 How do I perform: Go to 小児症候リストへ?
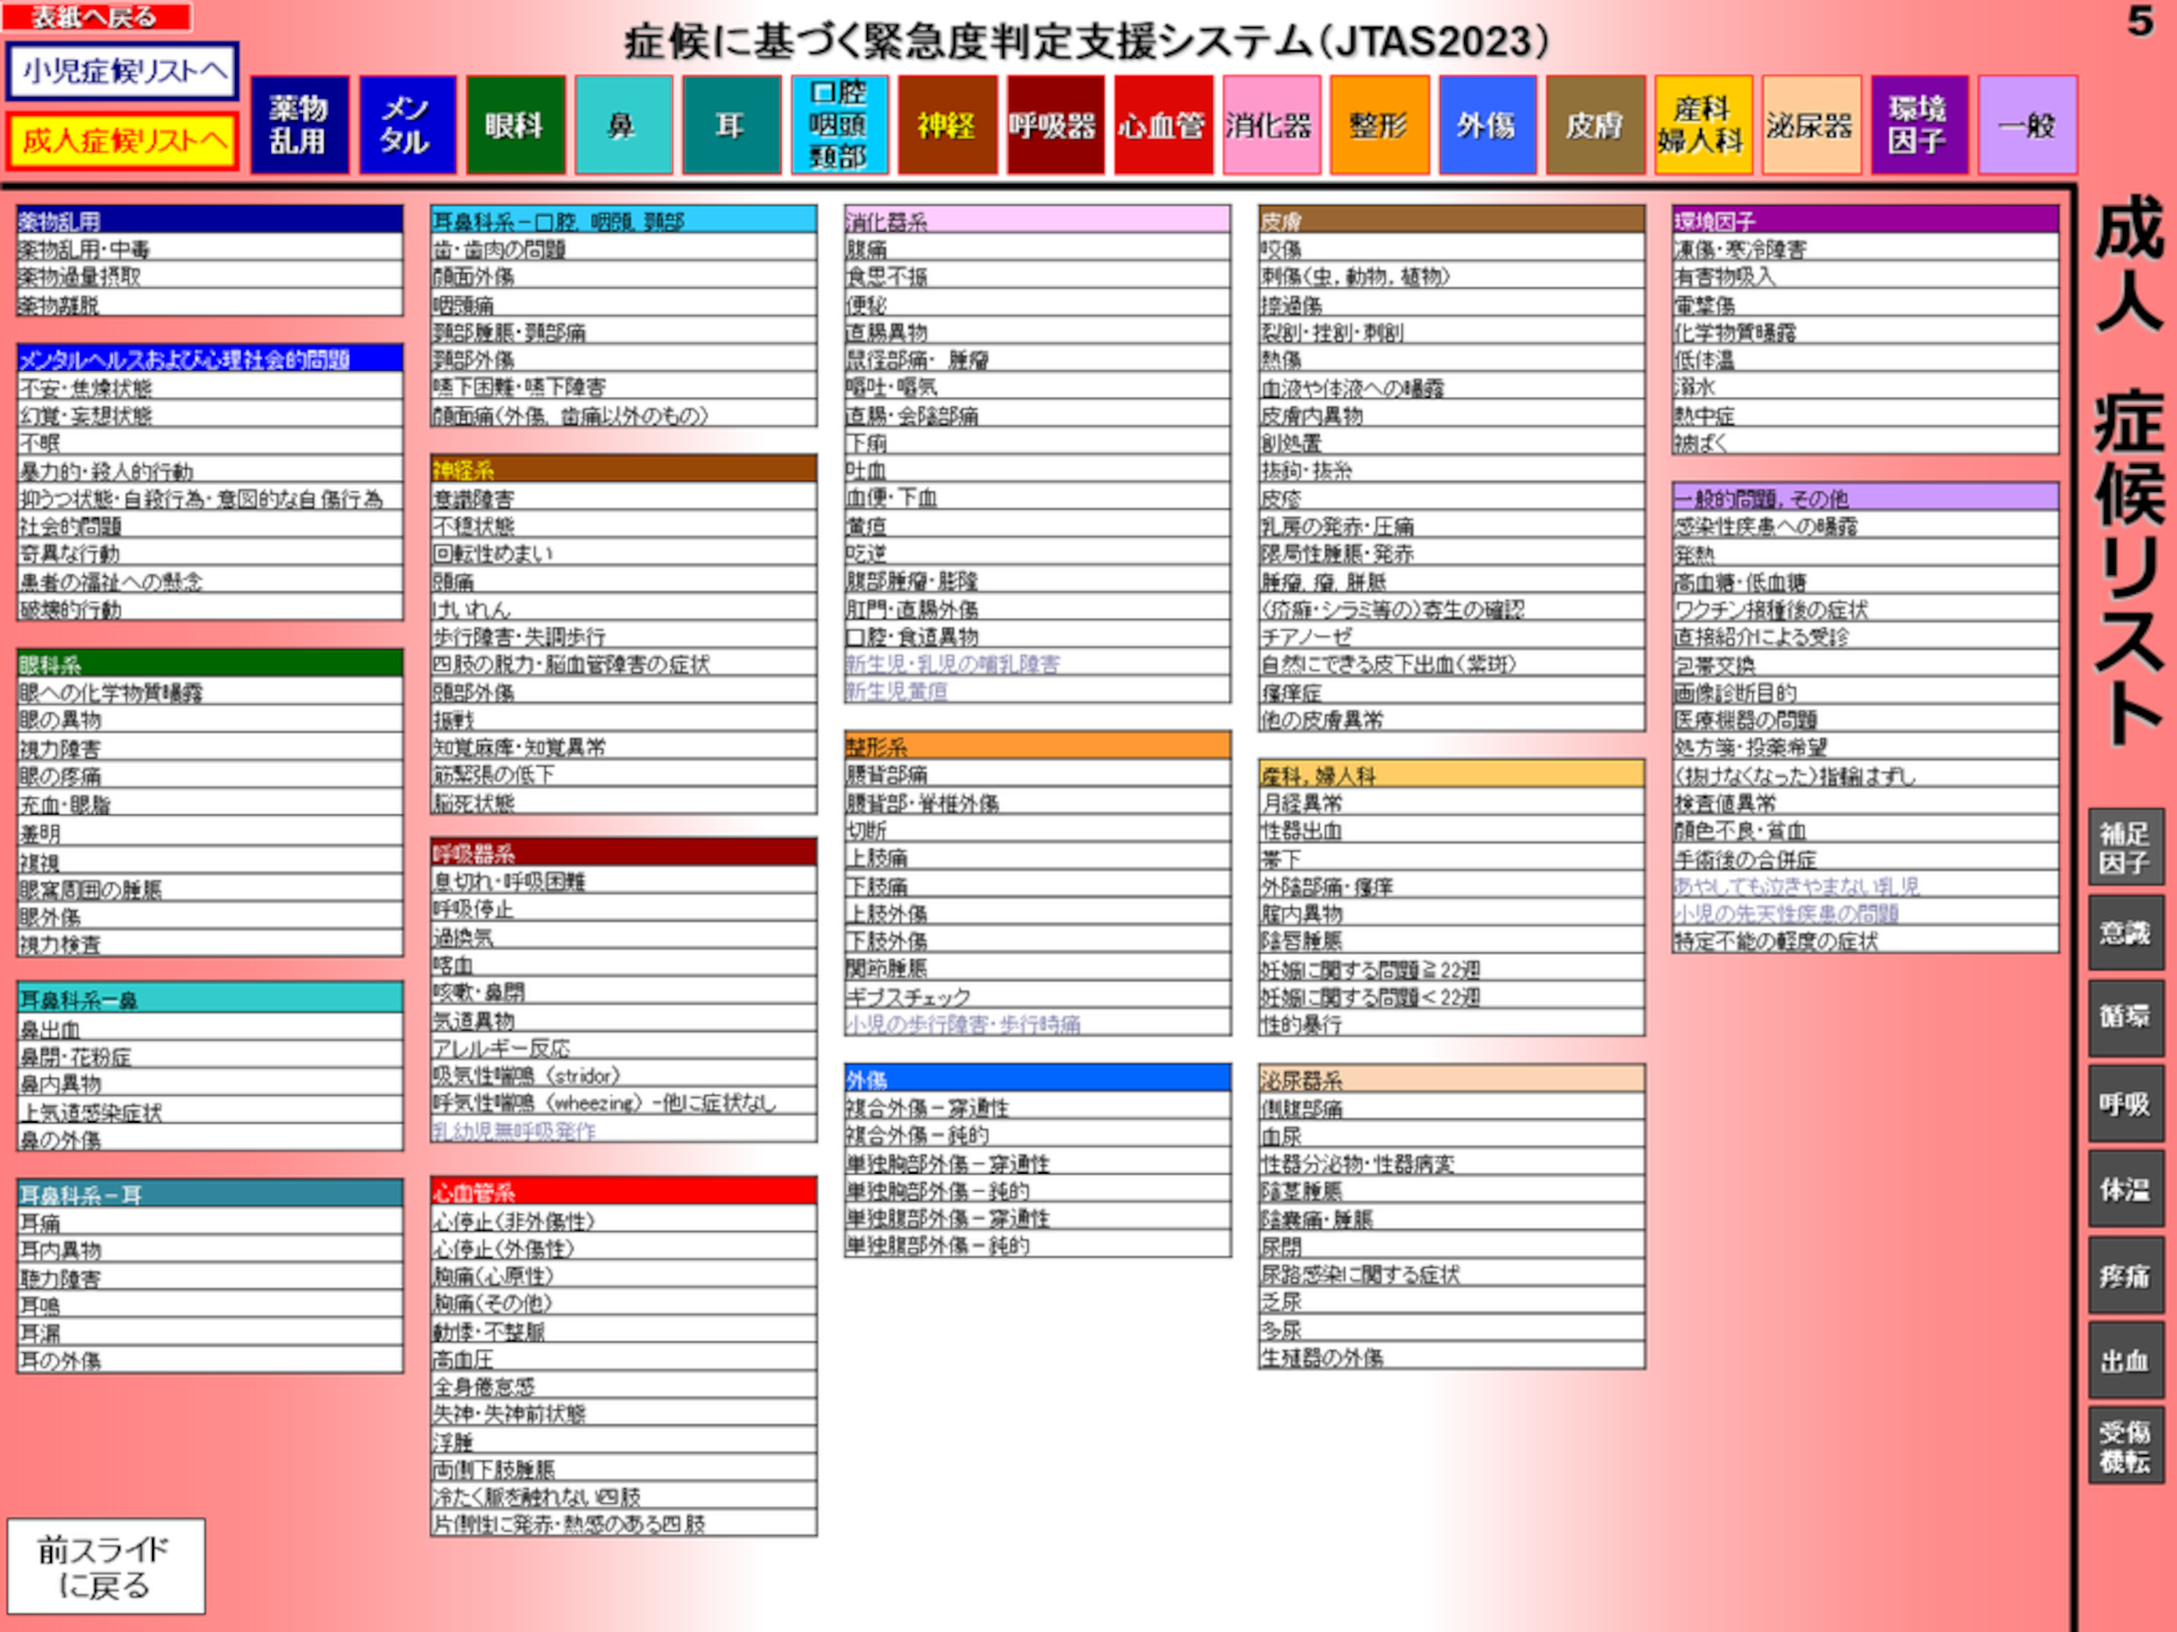pyautogui.click(x=123, y=71)
